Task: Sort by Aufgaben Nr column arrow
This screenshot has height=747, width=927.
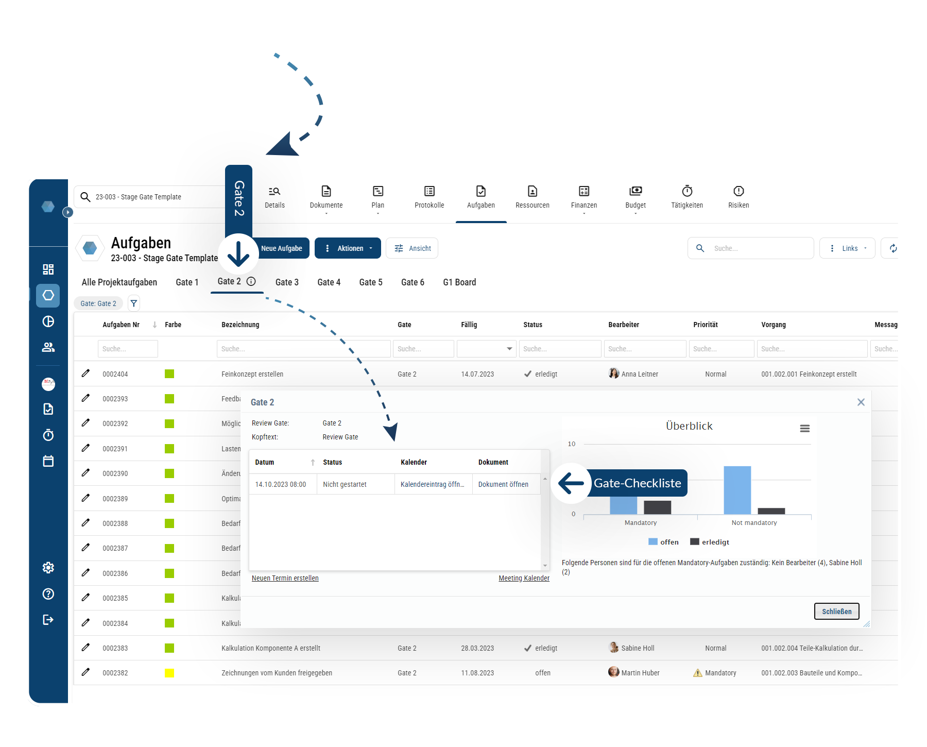Action: pos(154,325)
